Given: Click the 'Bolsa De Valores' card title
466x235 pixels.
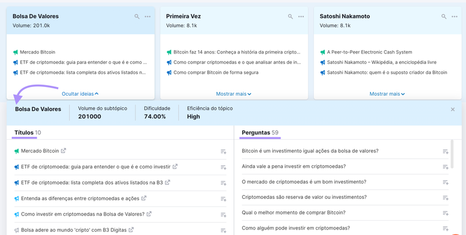Looking at the screenshot, I should (35, 16).
